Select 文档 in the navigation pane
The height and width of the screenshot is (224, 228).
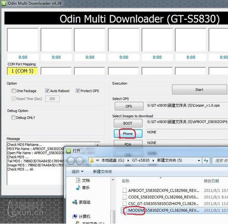[86, 180]
